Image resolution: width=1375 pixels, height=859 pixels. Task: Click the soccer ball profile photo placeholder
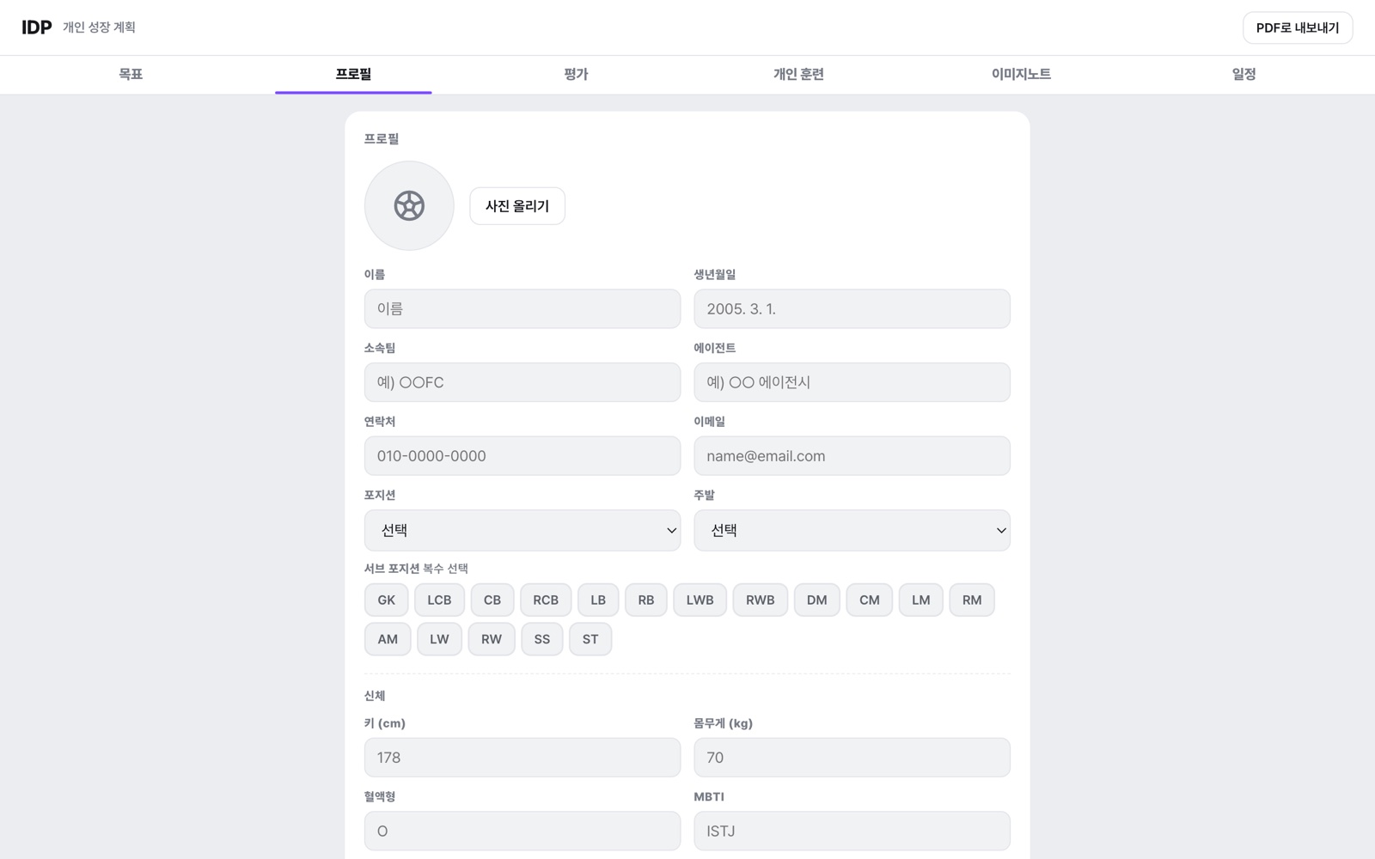point(409,206)
